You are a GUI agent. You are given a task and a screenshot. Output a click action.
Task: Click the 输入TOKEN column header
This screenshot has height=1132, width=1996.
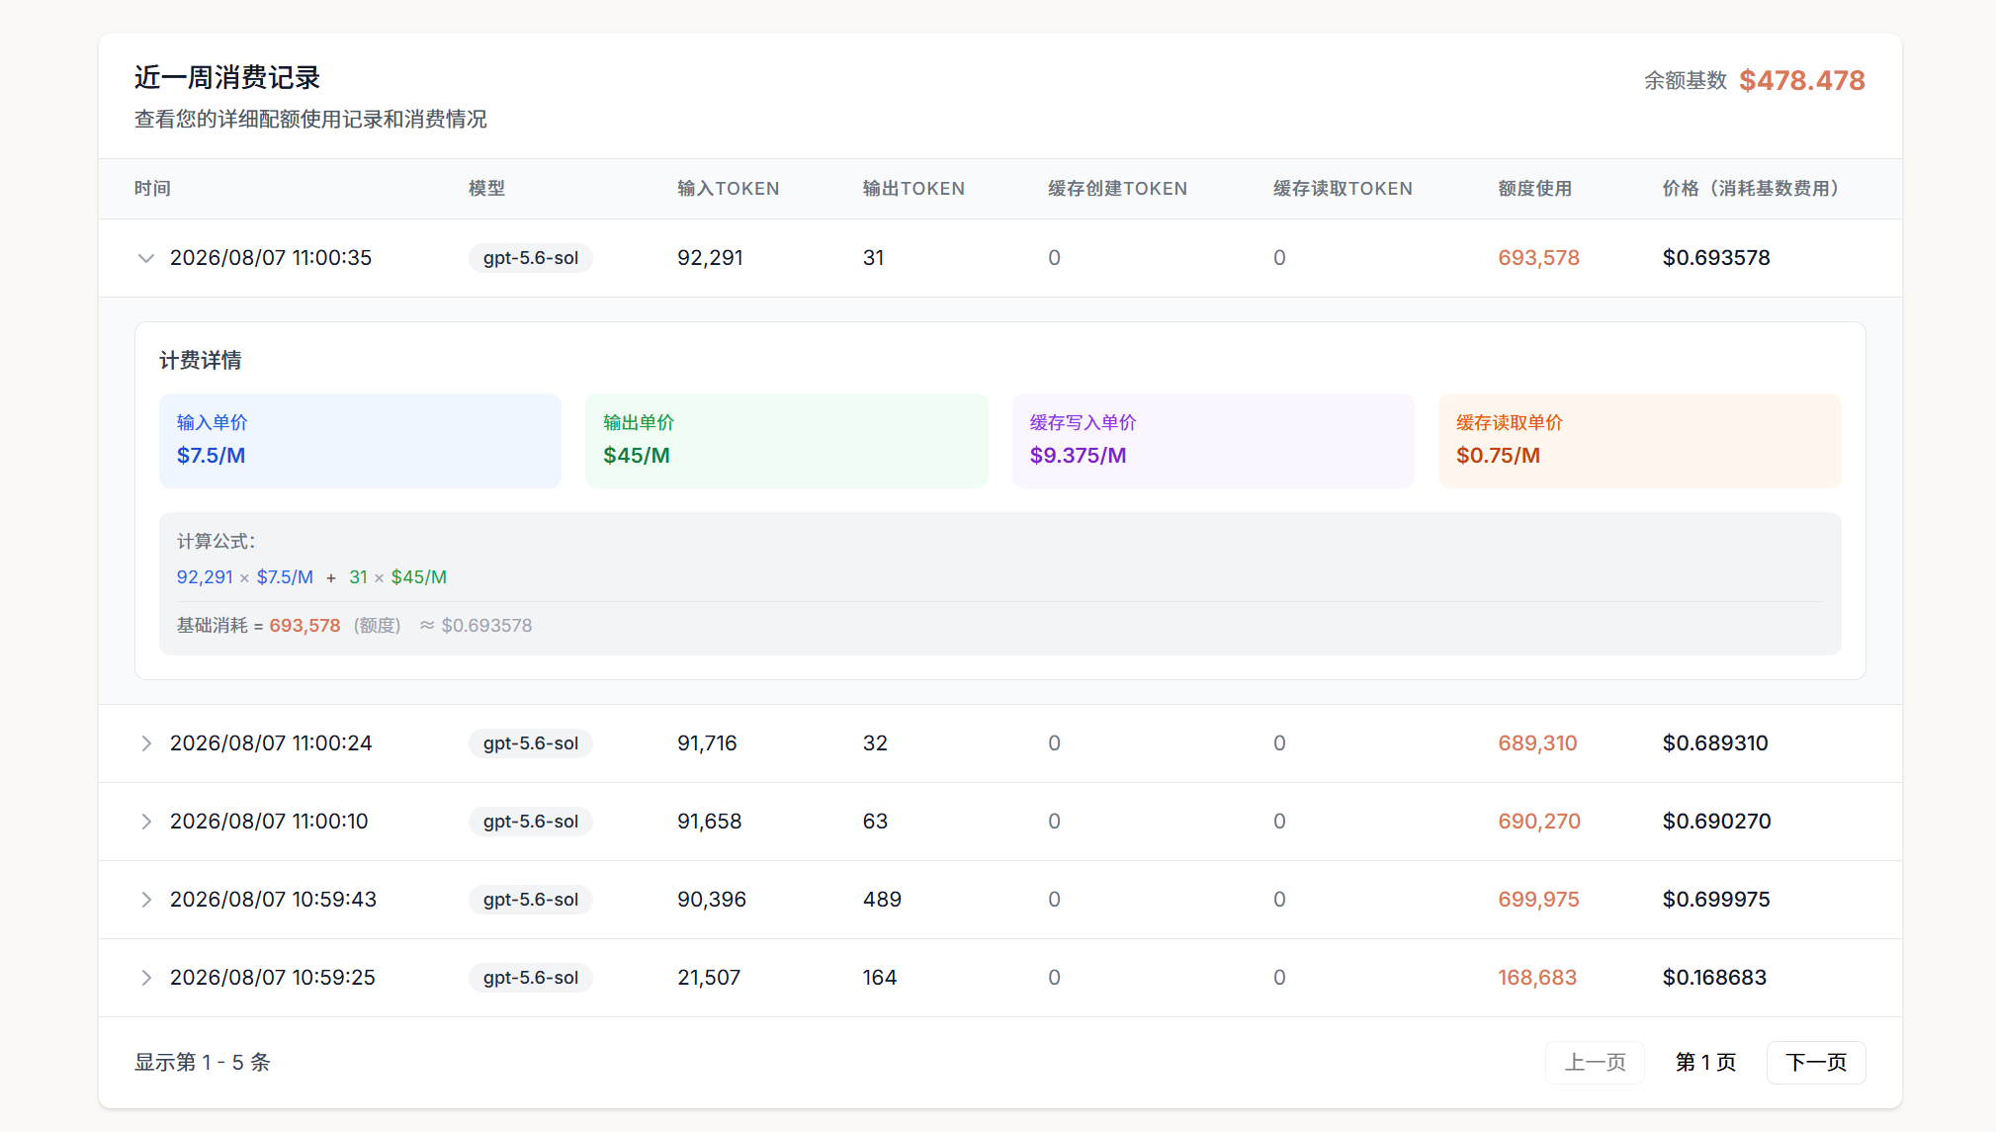point(729,189)
